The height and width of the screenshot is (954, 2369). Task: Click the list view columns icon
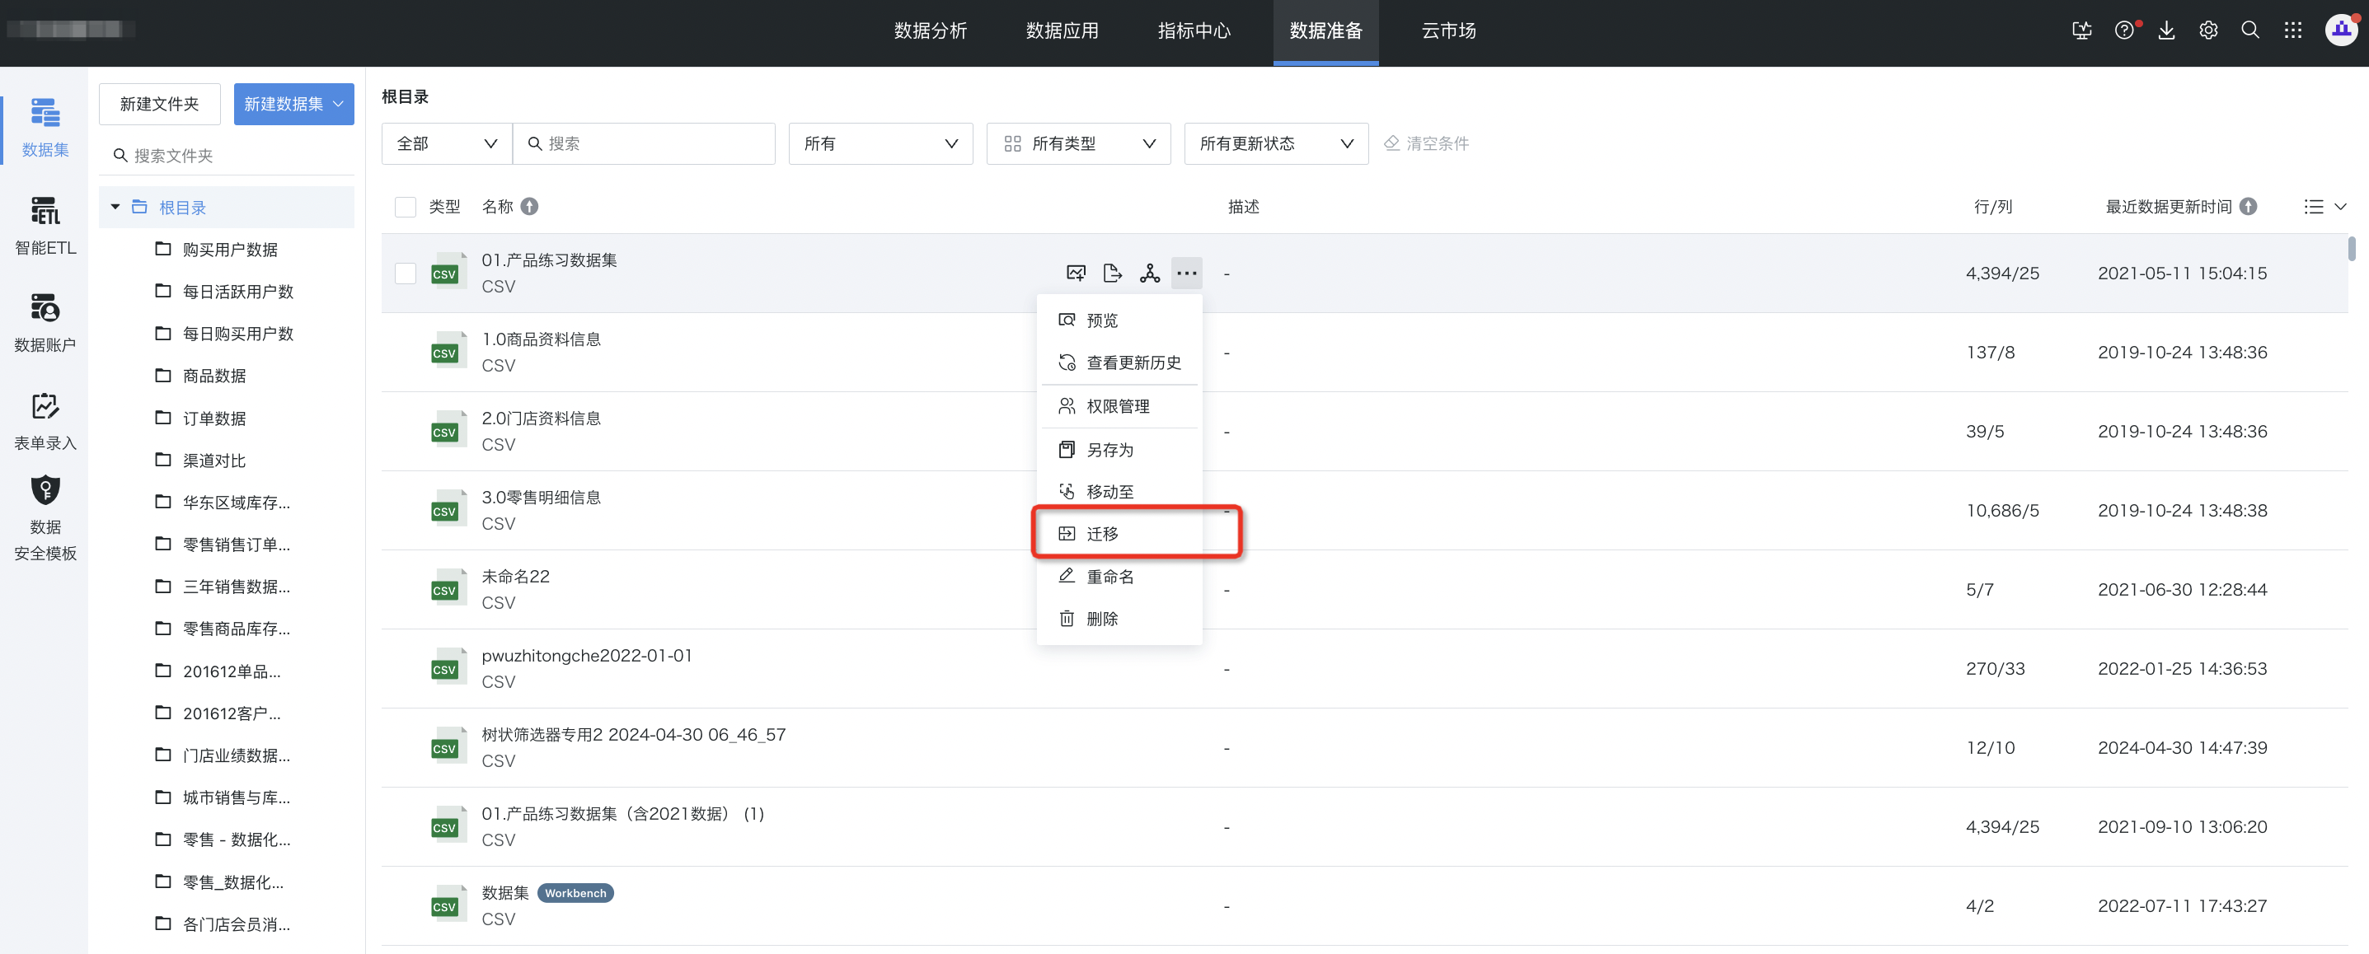2313,207
